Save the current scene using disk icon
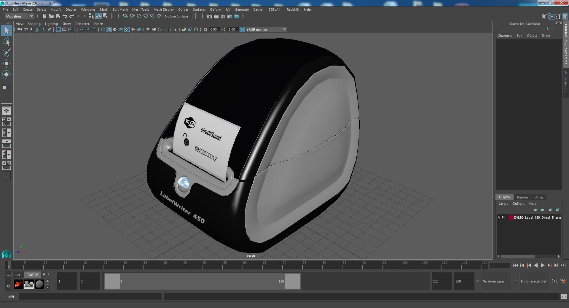This screenshot has height=308, width=569. [x=58, y=16]
